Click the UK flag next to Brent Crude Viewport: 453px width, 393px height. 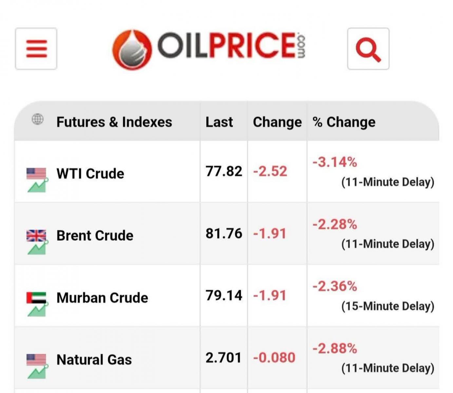[x=36, y=235]
